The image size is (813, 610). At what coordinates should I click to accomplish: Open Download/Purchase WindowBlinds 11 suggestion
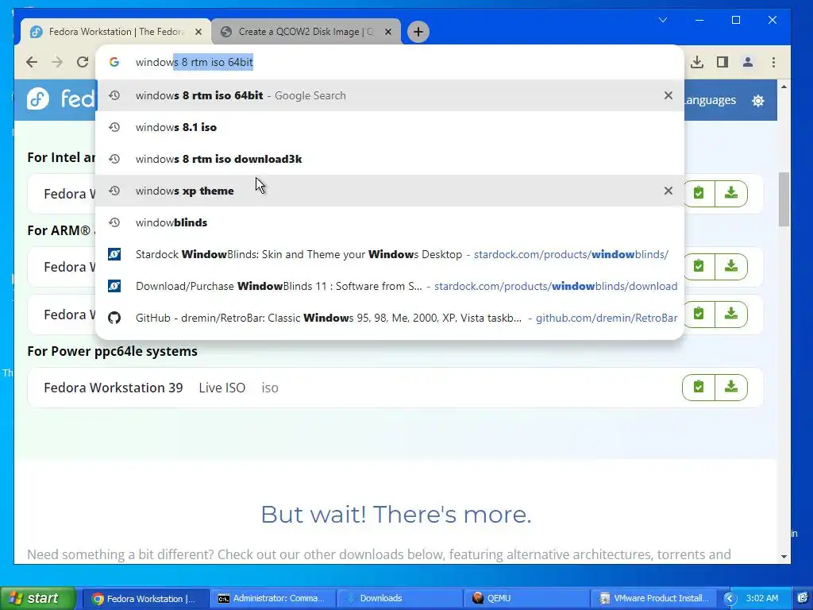coord(390,286)
